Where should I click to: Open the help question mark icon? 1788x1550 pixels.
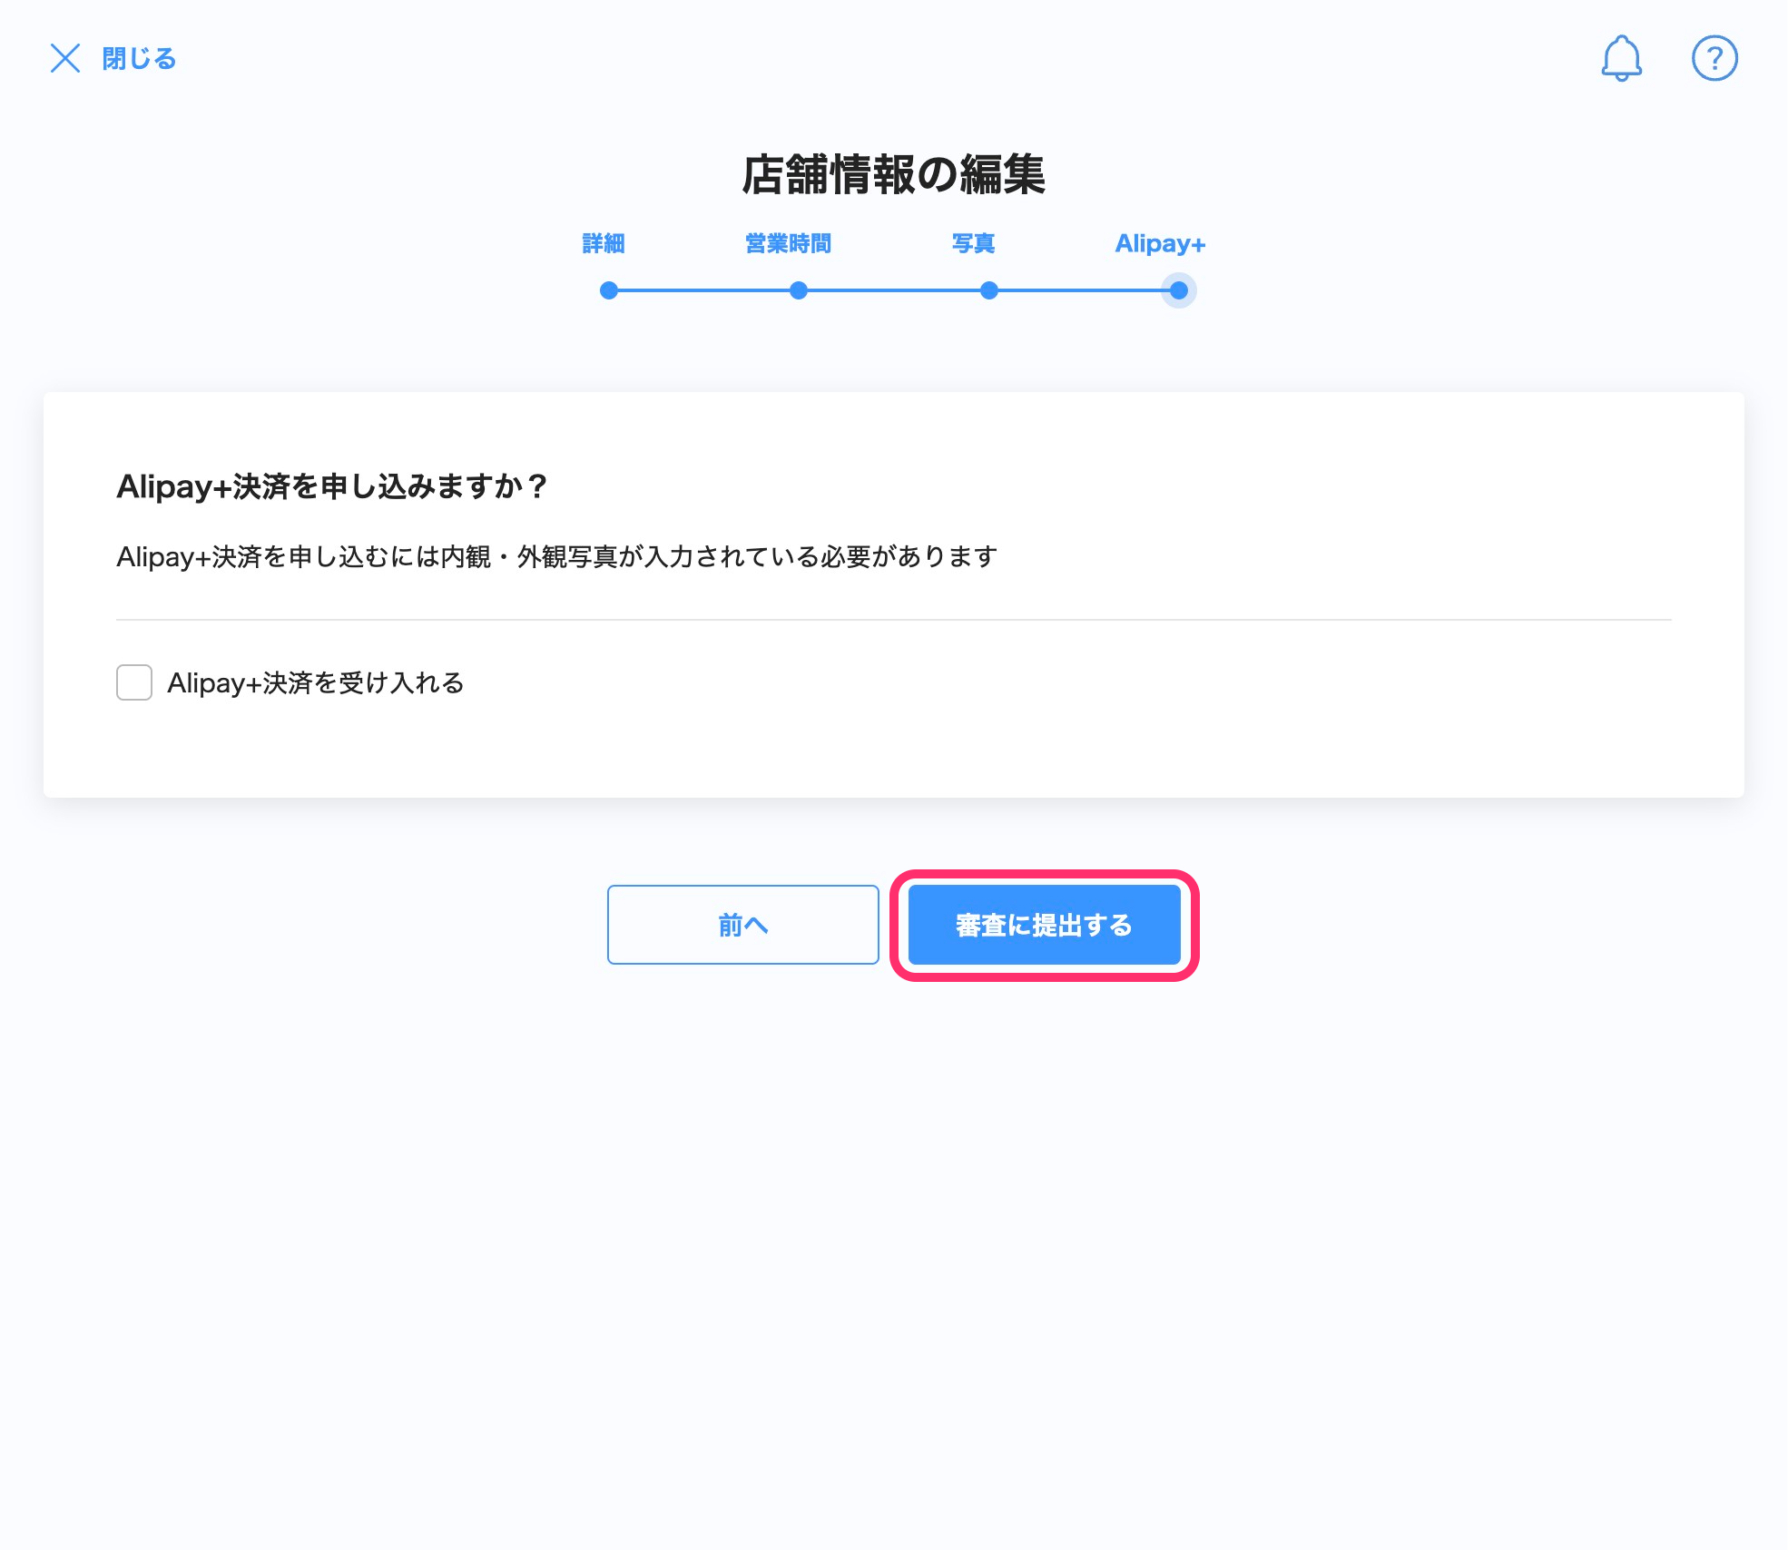[1714, 59]
